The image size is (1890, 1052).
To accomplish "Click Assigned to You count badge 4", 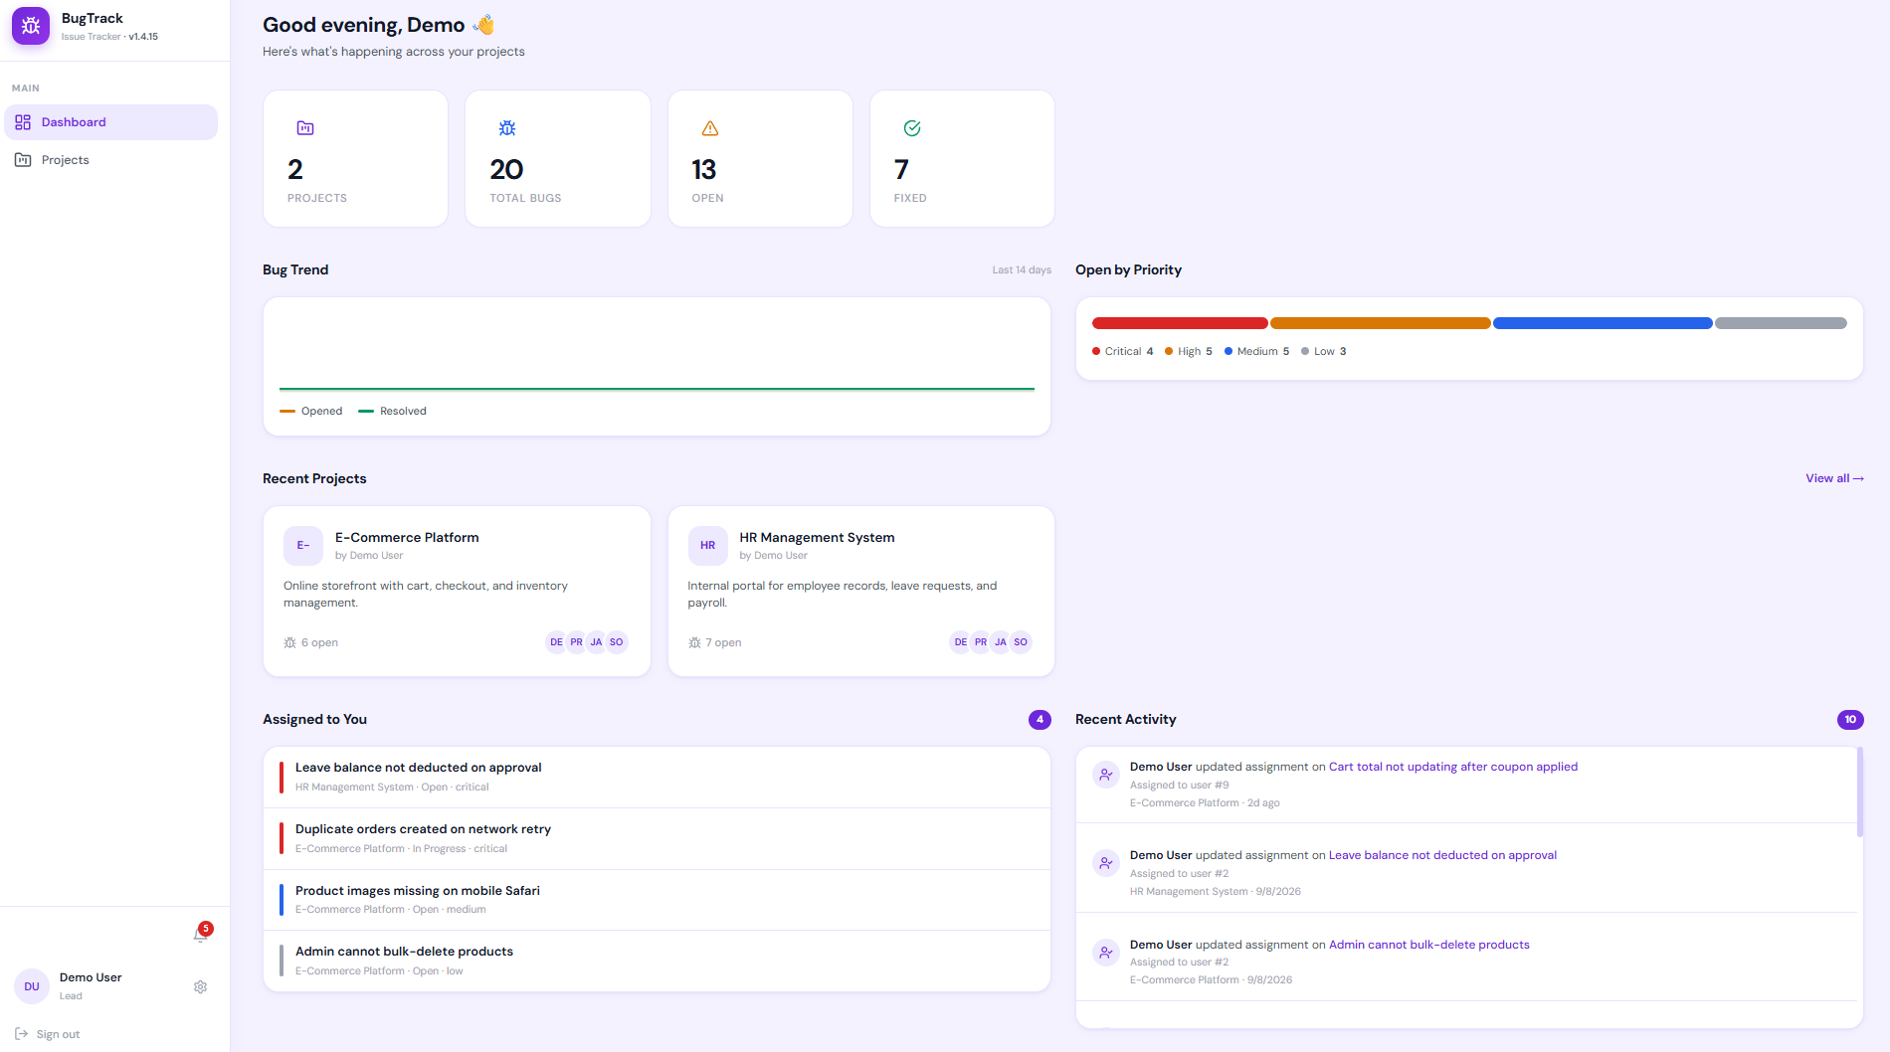I will [x=1039, y=720].
